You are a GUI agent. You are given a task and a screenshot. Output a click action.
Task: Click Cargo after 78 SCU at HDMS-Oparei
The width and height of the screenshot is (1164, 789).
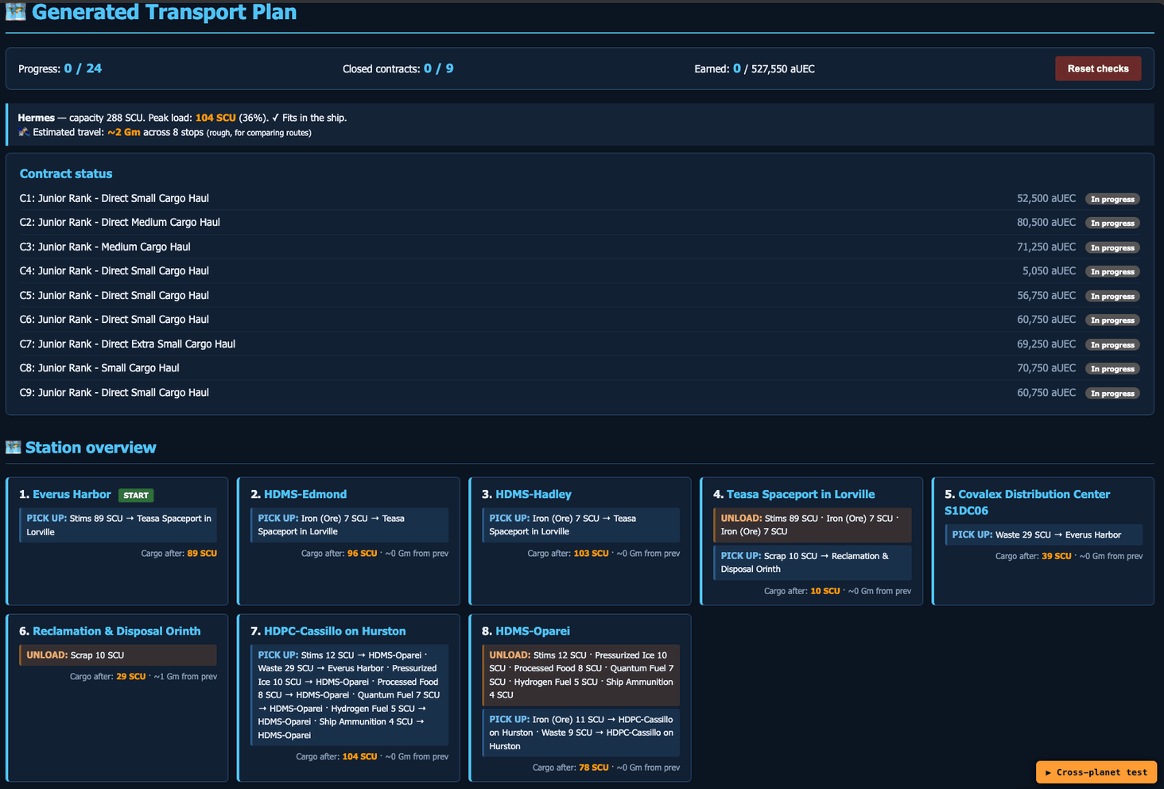(x=570, y=768)
